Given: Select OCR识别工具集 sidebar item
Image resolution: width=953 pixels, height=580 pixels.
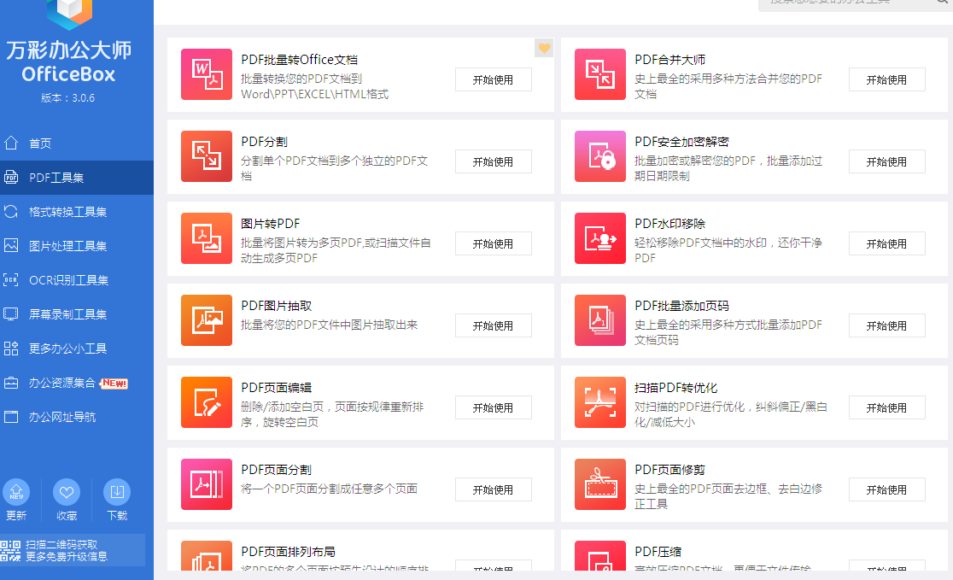Looking at the screenshot, I should (68, 280).
